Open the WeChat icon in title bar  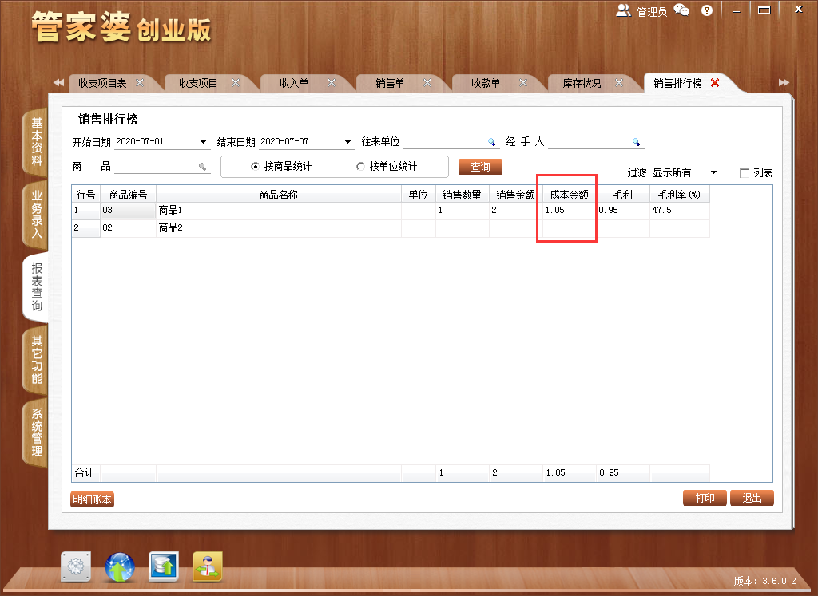pyautogui.click(x=681, y=10)
